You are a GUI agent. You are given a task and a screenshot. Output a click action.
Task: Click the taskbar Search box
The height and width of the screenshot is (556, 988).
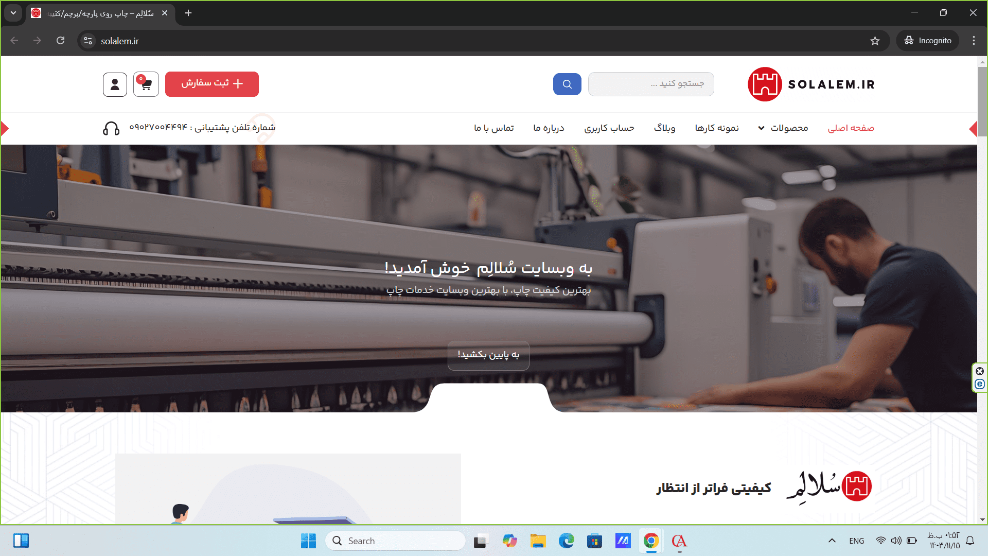point(395,541)
